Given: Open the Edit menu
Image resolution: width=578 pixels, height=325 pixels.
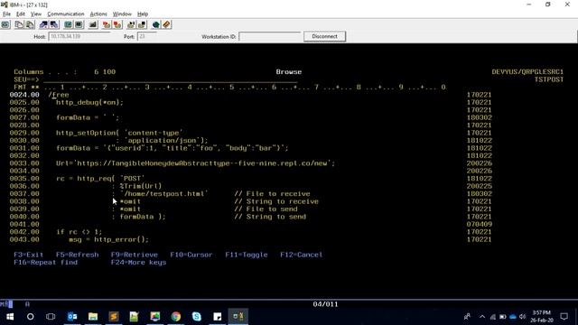Looking at the screenshot, I should click(21, 14).
